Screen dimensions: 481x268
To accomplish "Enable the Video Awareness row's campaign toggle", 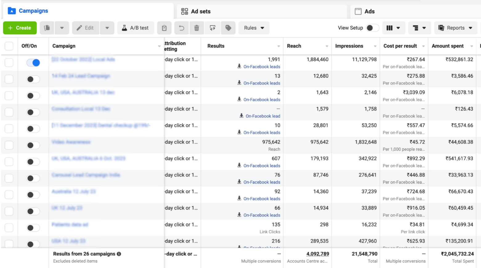I will [33, 145].
